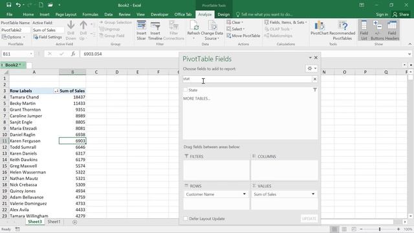Image resolution: width=414 pixels, height=233 pixels.
Task: Click the Open folder icon in quick access
Action: click(x=50, y=5)
